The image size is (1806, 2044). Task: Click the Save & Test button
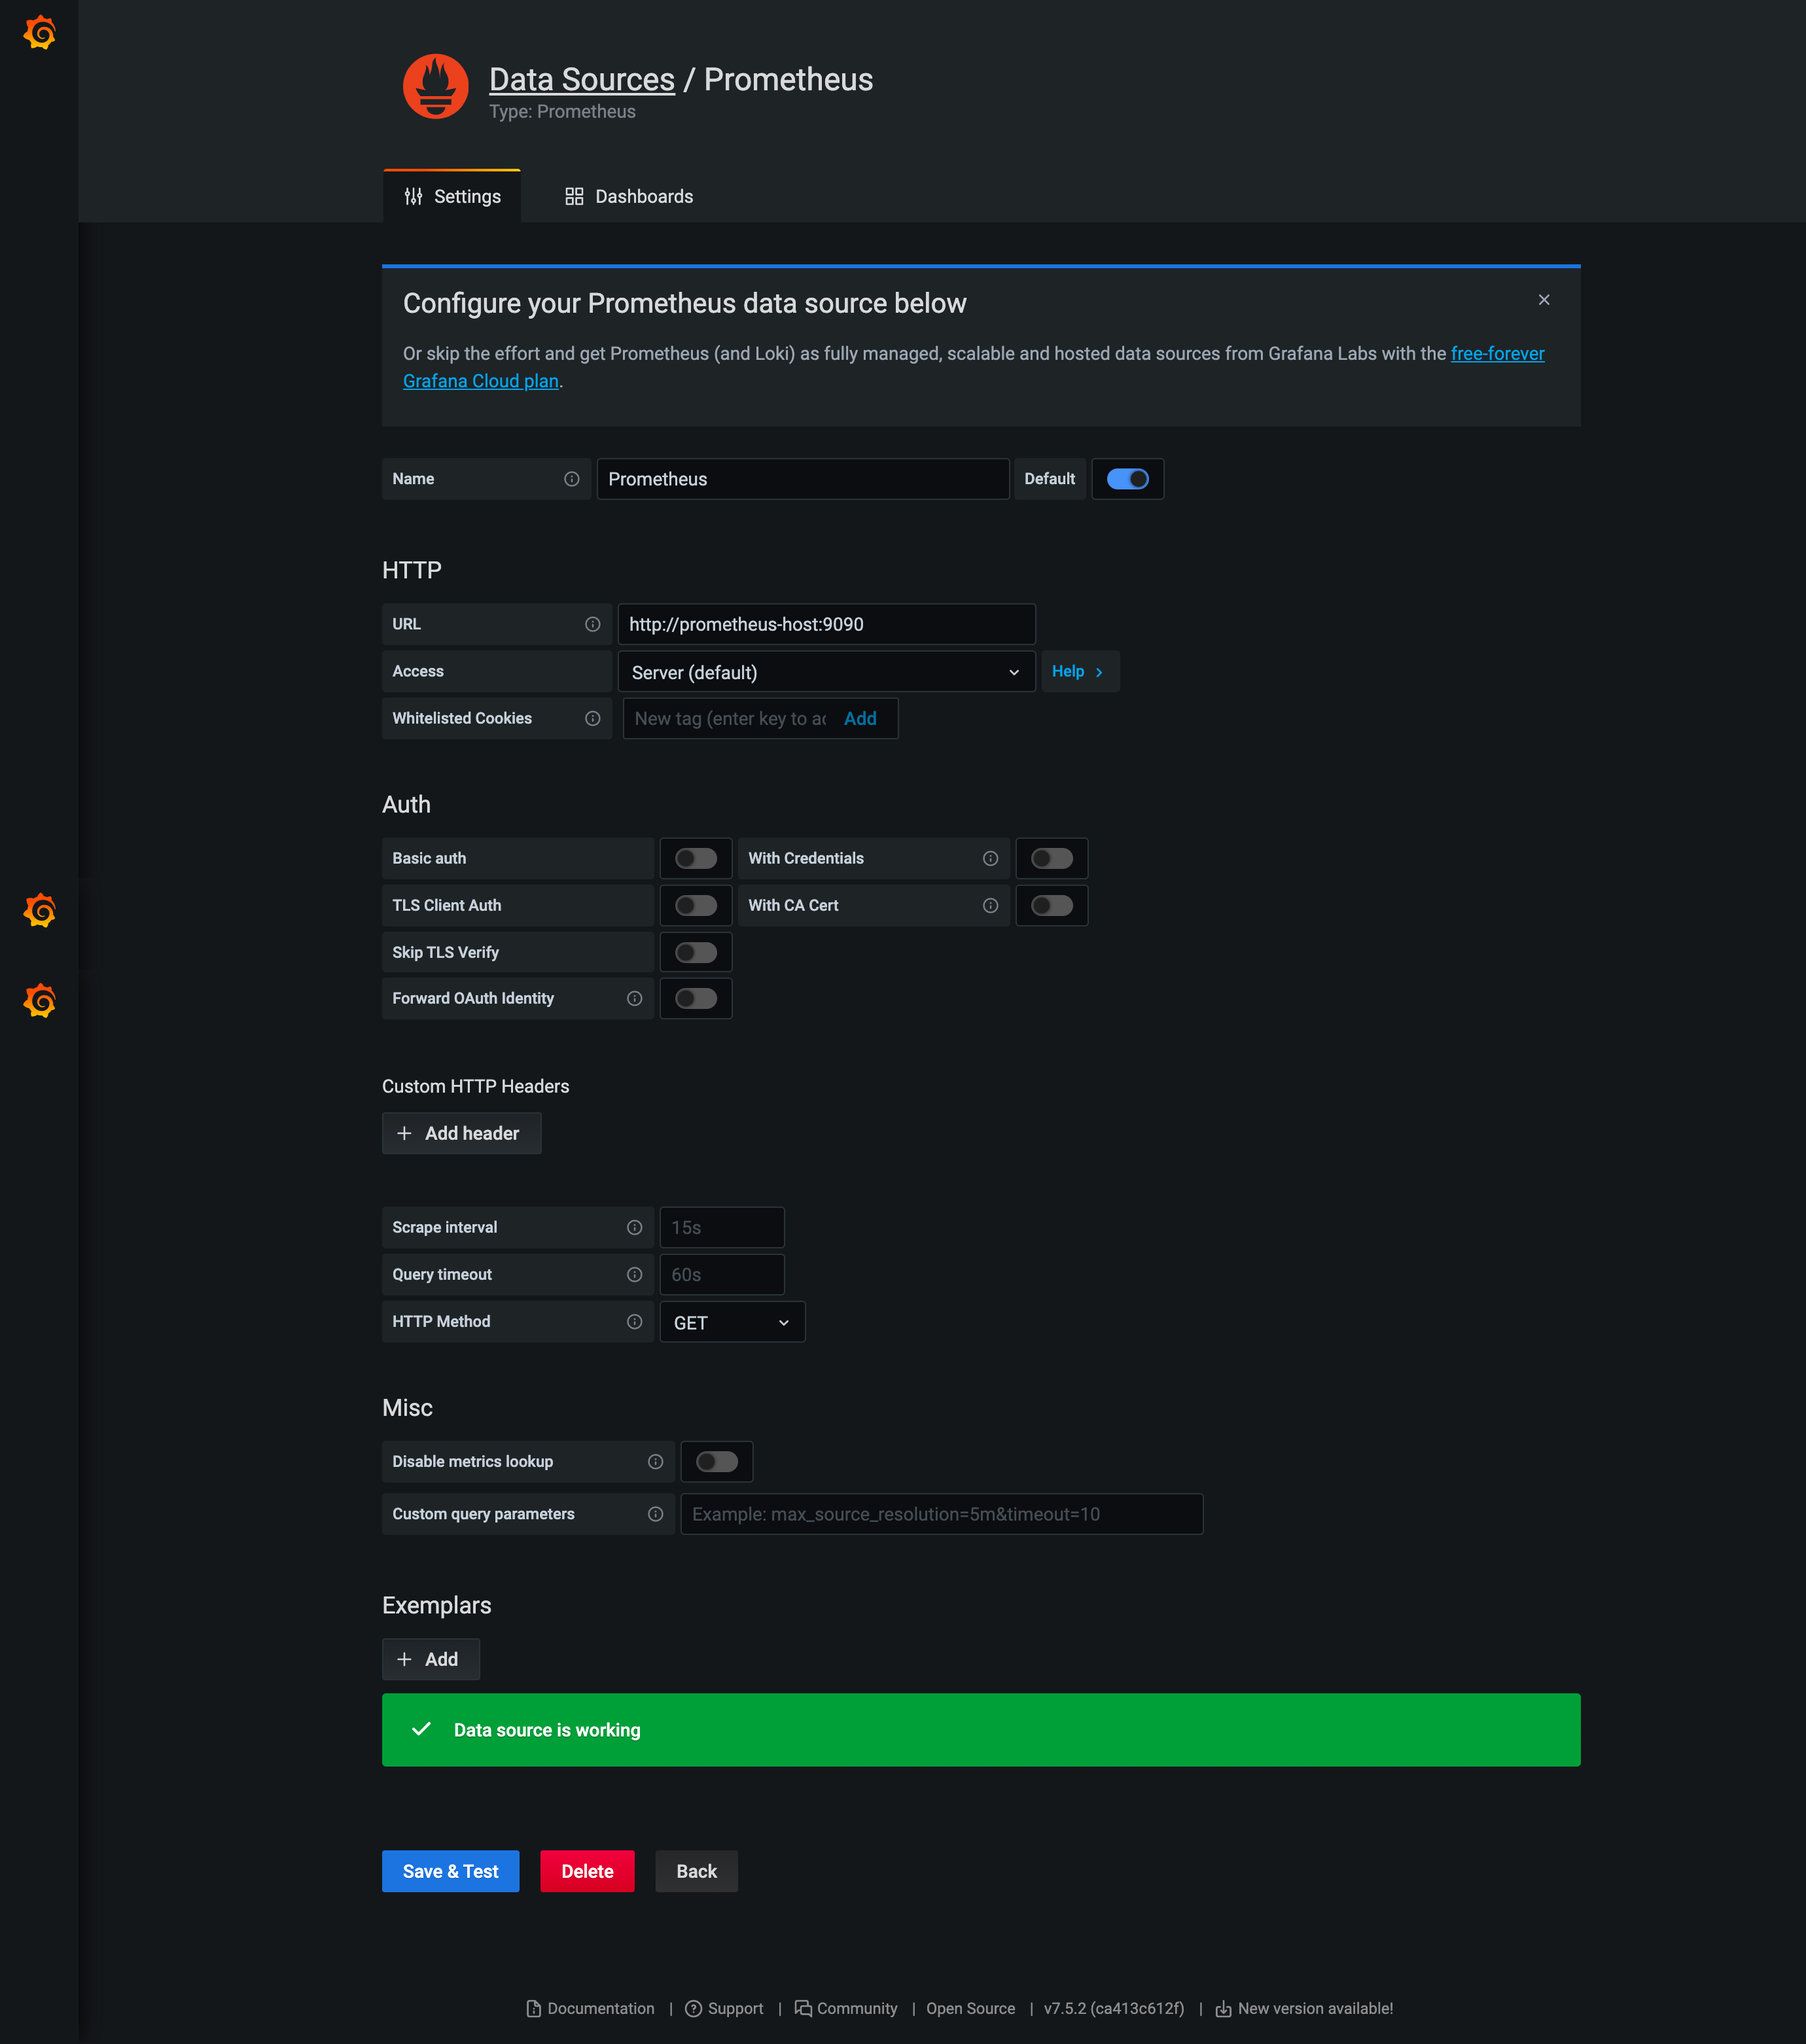click(x=450, y=1871)
